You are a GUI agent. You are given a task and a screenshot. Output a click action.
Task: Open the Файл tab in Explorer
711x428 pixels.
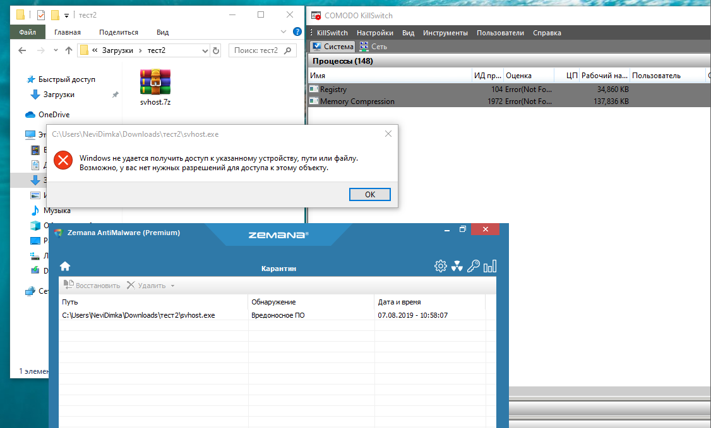pos(28,32)
